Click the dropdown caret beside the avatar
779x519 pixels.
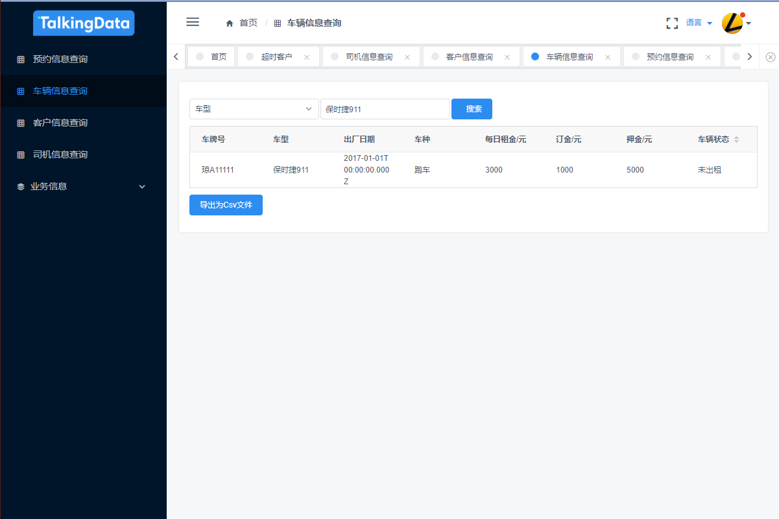click(749, 23)
